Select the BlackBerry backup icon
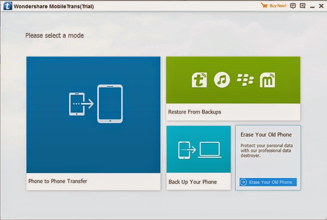This screenshot has width=327, height=220. (x=245, y=80)
